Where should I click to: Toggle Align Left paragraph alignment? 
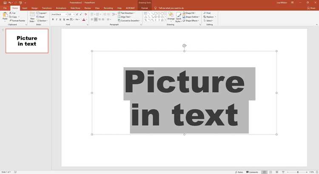tap(92, 20)
